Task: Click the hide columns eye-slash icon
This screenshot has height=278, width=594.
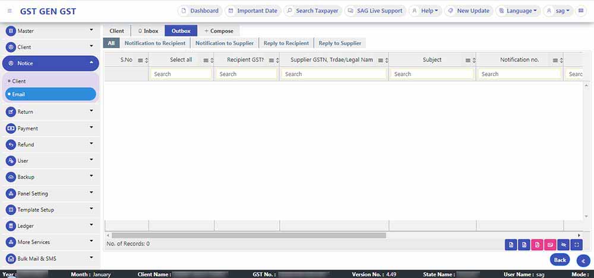Action: click(x=563, y=244)
